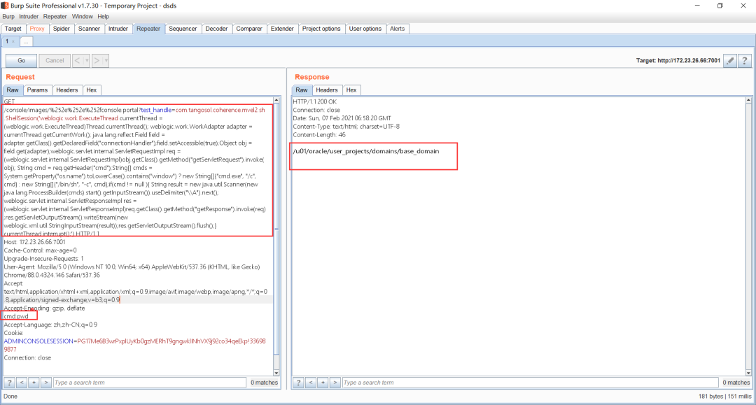The height and width of the screenshot is (405, 756).
Task: Open Repeater help question mark icon
Action: tap(744, 61)
